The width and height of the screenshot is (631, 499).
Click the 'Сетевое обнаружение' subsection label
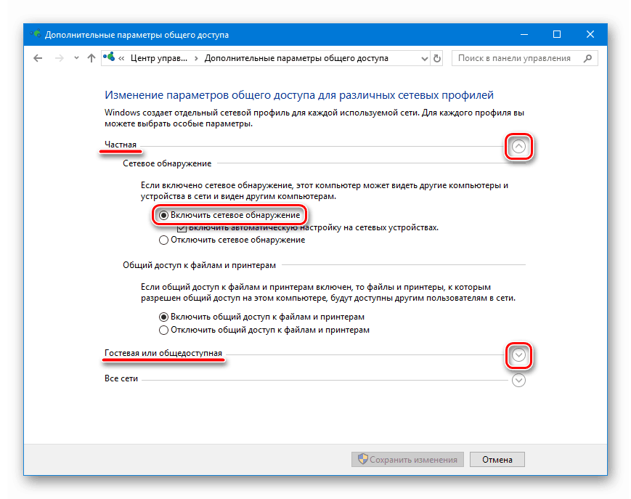(x=167, y=163)
